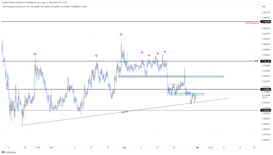Image resolution: width=273 pixels, height=155 pixels.
Task: Click the HTF text beside the 0.381250 level
Action: point(256,61)
